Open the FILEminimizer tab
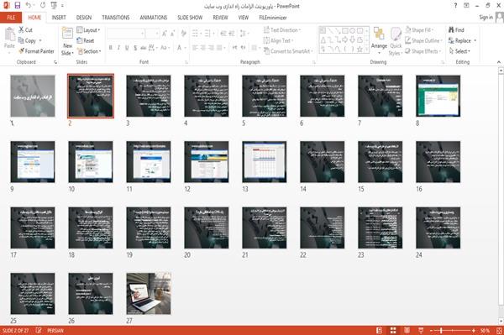This screenshot has width=504, height=335. pos(273,18)
